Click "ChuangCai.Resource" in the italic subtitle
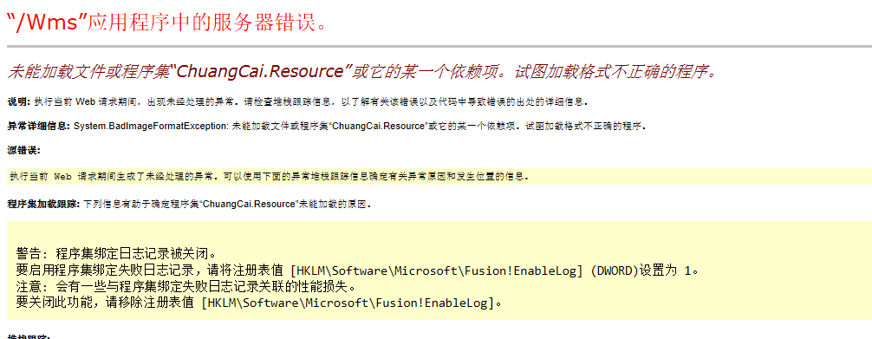The image size is (872, 339). click(x=261, y=72)
